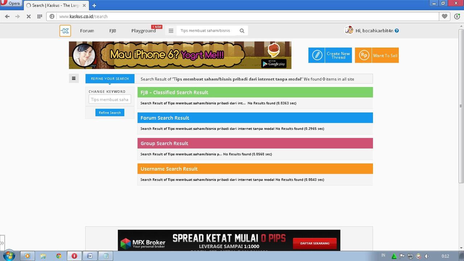Click the Kaskus logo icon

[x=65, y=31]
